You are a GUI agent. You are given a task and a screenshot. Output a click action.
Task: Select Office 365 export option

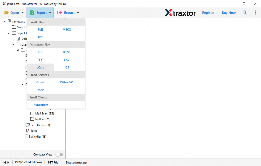pyautogui.click(x=67, y=82)
